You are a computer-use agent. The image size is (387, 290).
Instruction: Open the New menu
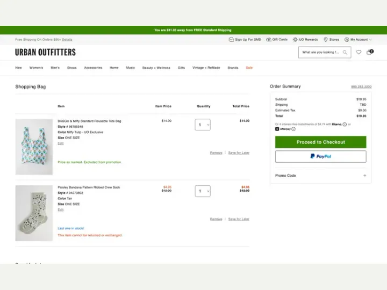pos(18,68)
